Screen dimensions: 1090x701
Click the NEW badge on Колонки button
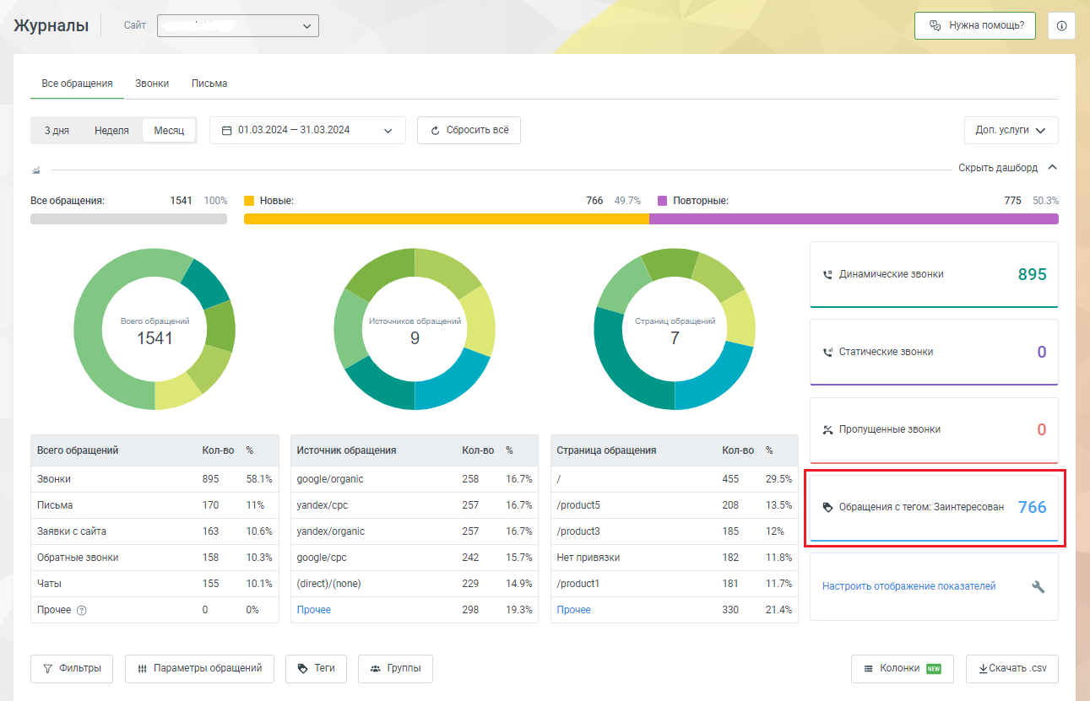point(933,669)
